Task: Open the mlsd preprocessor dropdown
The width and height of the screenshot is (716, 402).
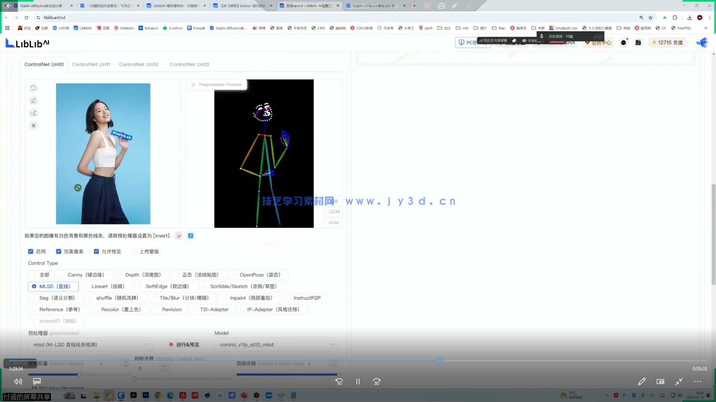Action: 90,345
